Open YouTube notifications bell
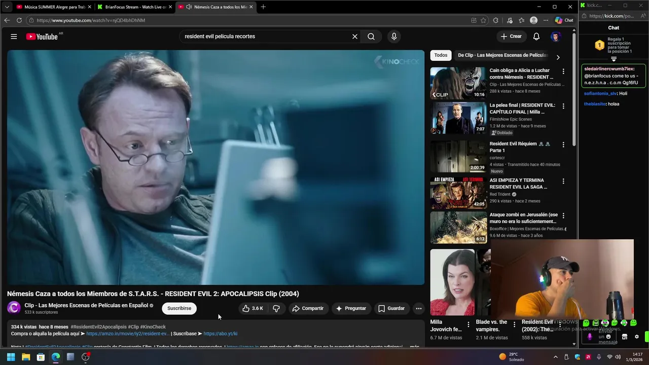 pos(536,36)
